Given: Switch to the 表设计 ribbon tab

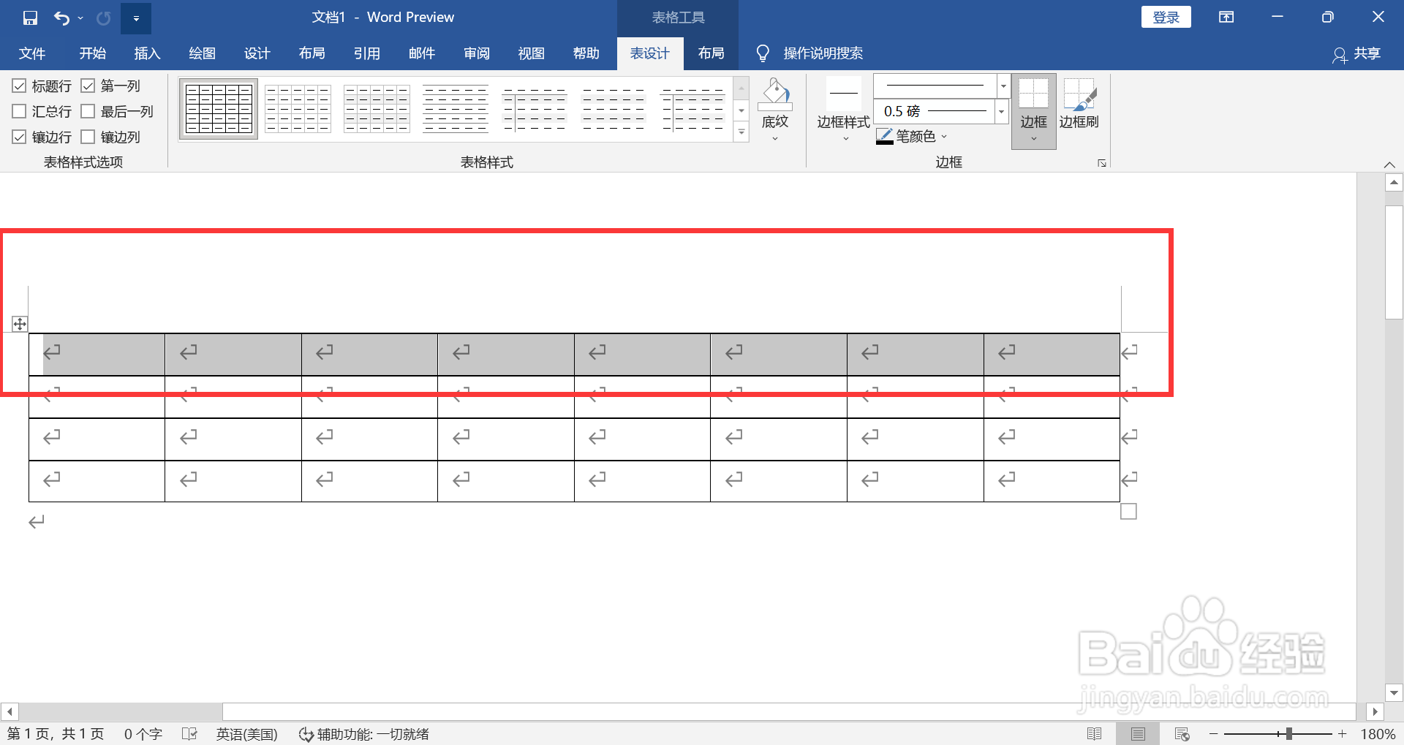Looking at the screenshot, I should click(x=649, y=53).
